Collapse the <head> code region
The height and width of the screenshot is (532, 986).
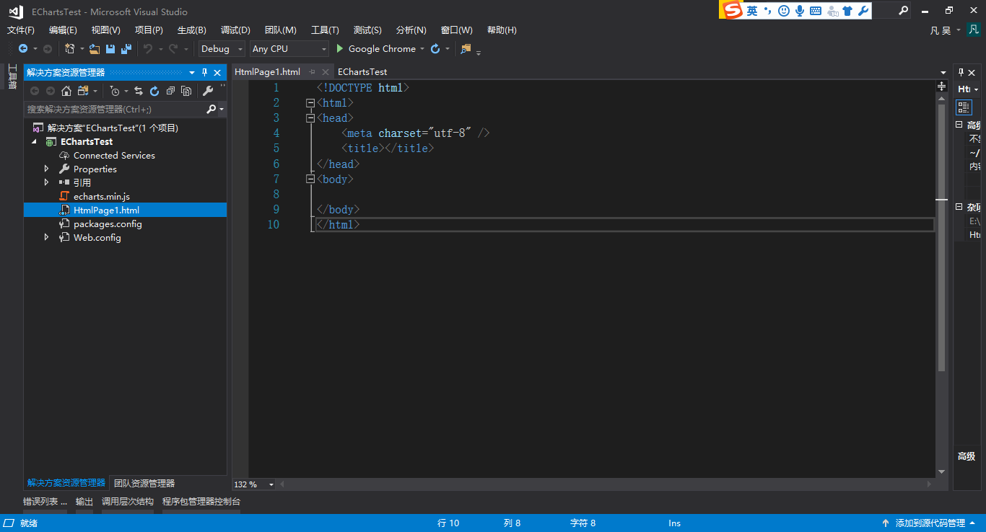(310, 118)
